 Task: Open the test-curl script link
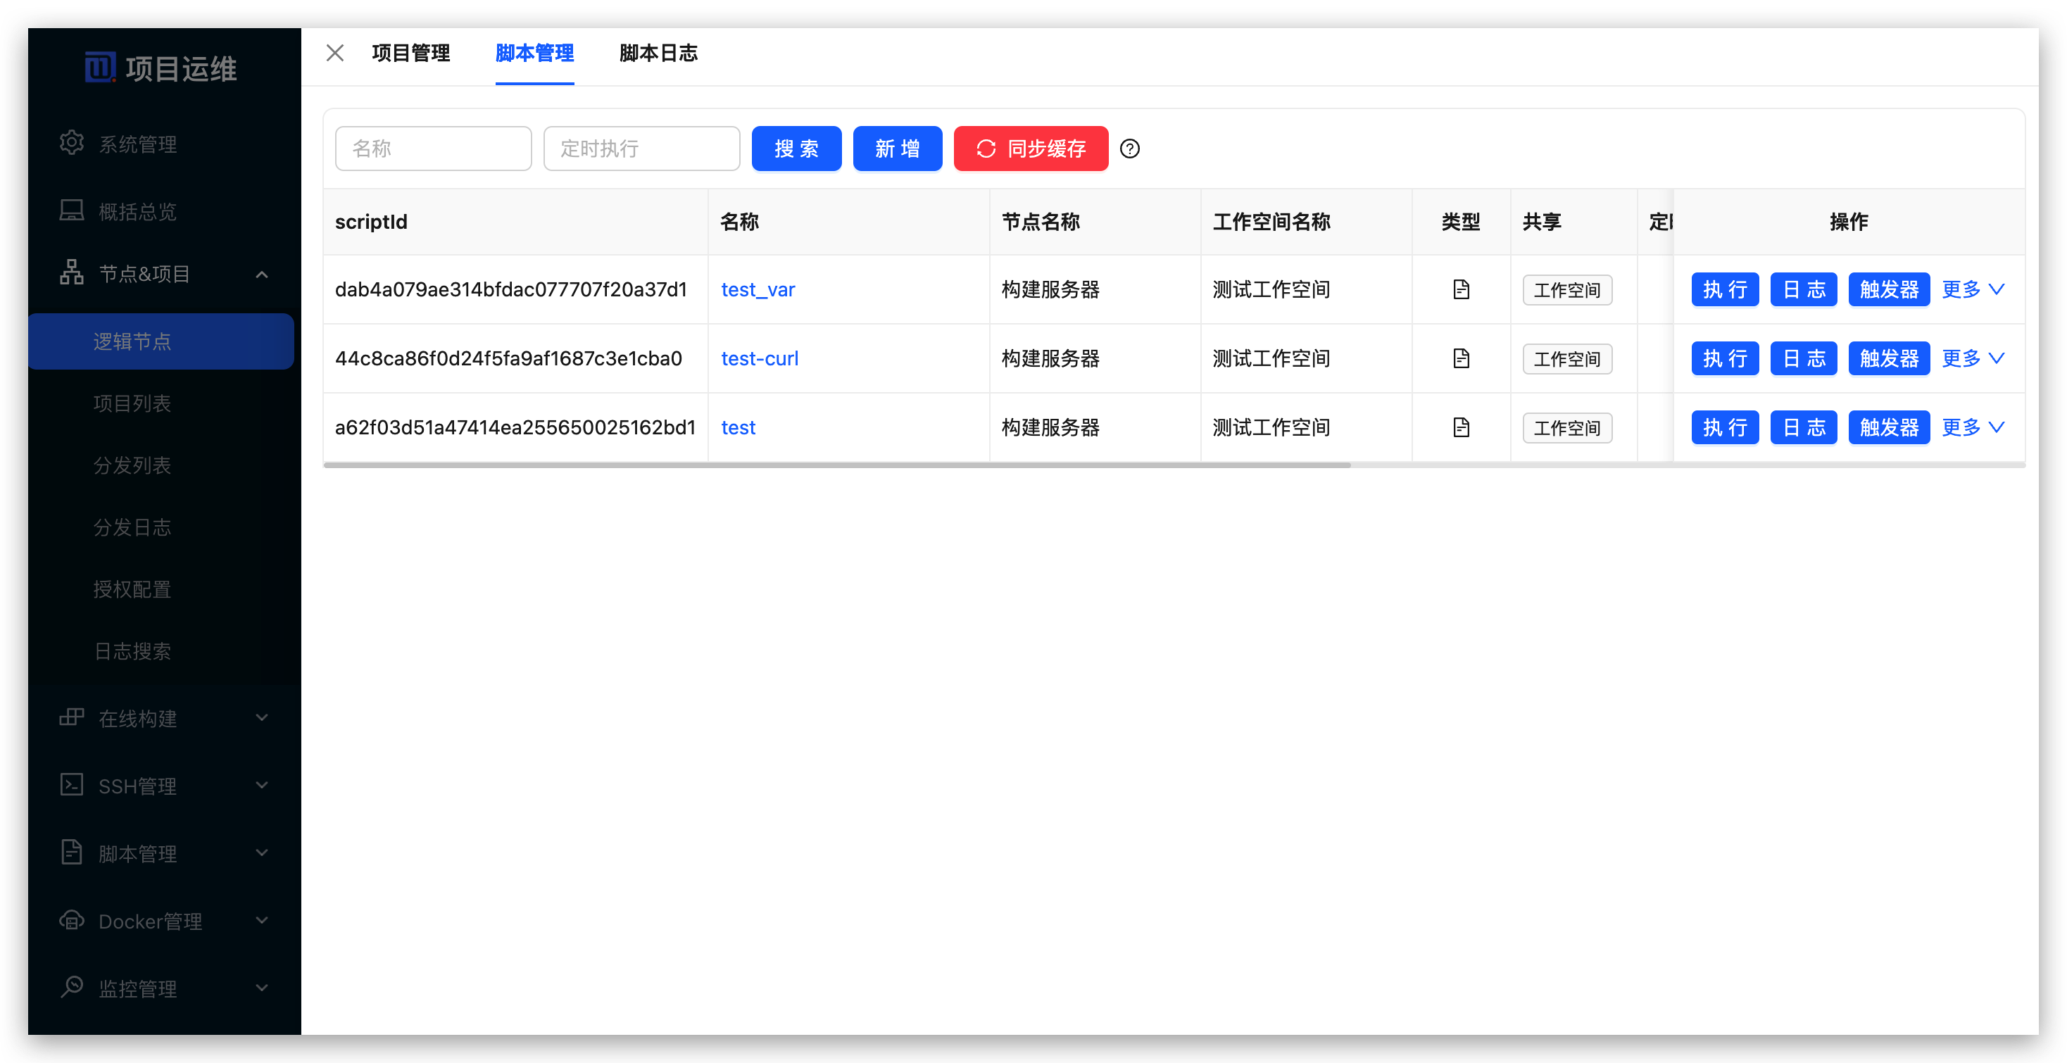click(x=759, y=358)
